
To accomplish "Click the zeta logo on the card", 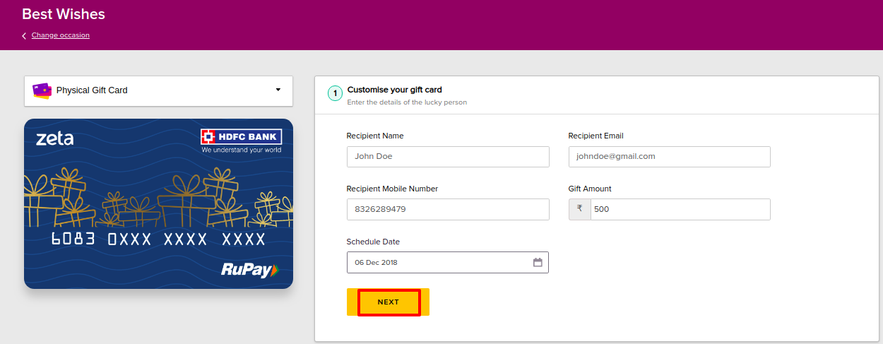I will point(54,138).
